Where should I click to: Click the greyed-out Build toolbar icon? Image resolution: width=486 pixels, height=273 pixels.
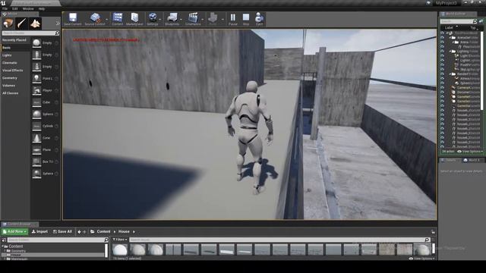point(213,17)
